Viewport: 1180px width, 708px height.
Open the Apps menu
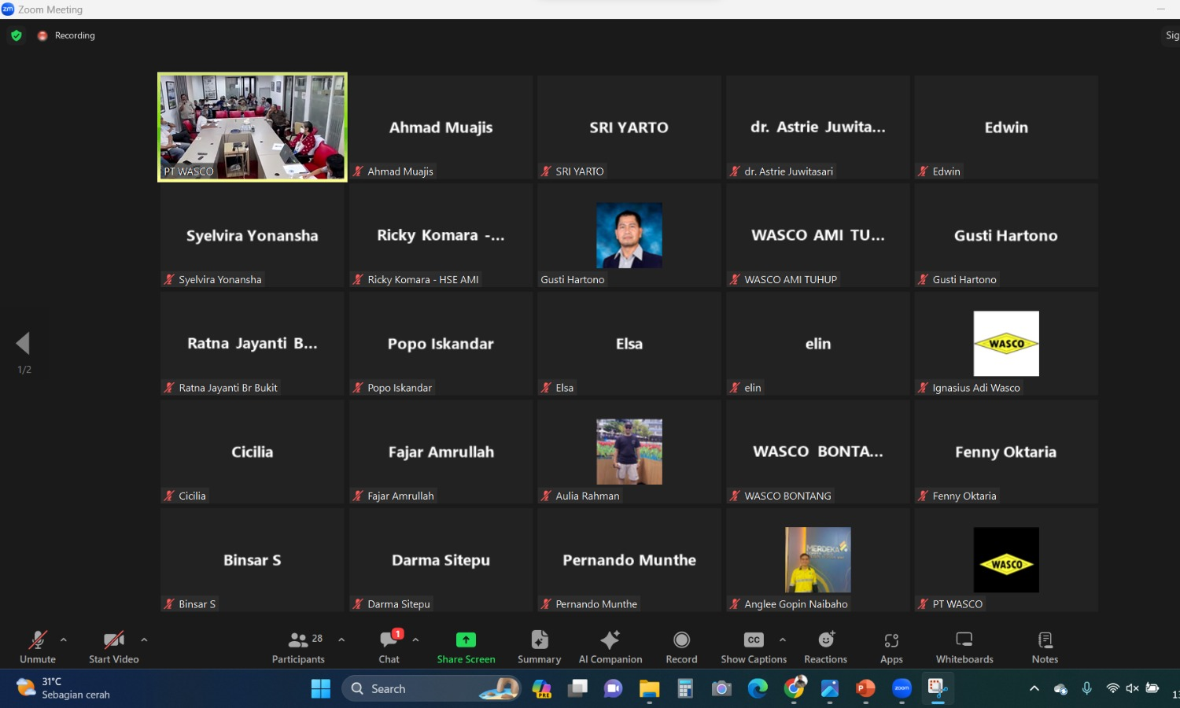(891, 647)
